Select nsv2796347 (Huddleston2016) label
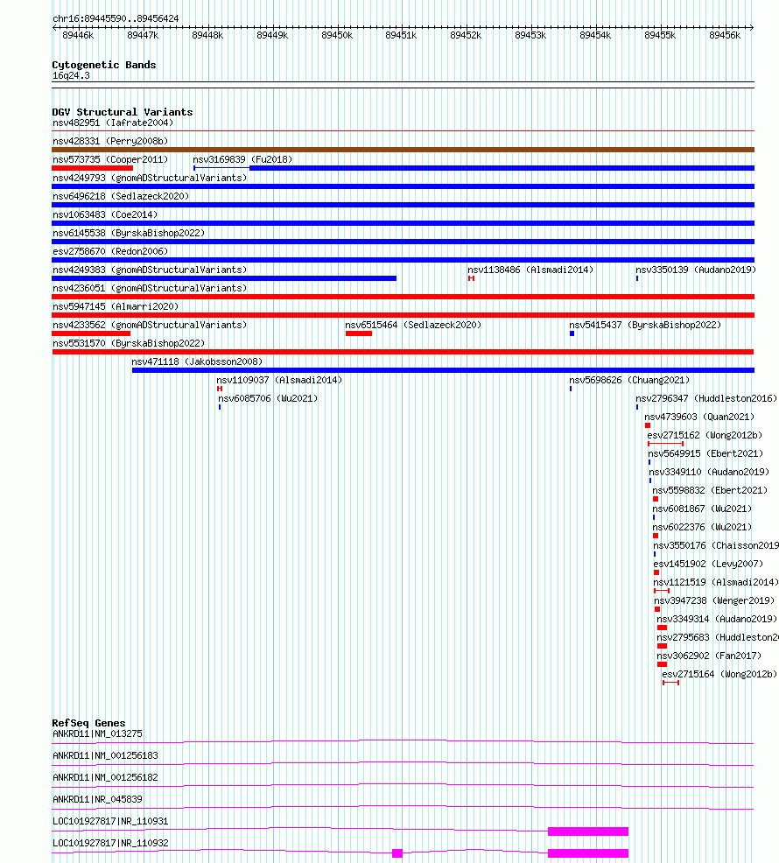This screenshot has width=779, height=863. (x=706, y=398)
